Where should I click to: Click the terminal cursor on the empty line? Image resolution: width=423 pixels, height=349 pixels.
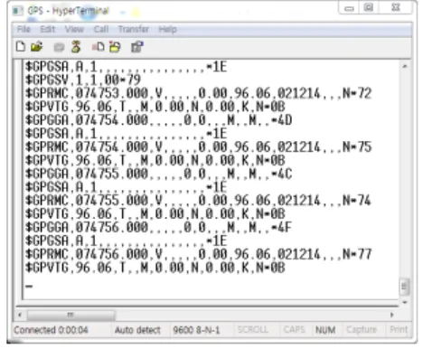(29, 286)
